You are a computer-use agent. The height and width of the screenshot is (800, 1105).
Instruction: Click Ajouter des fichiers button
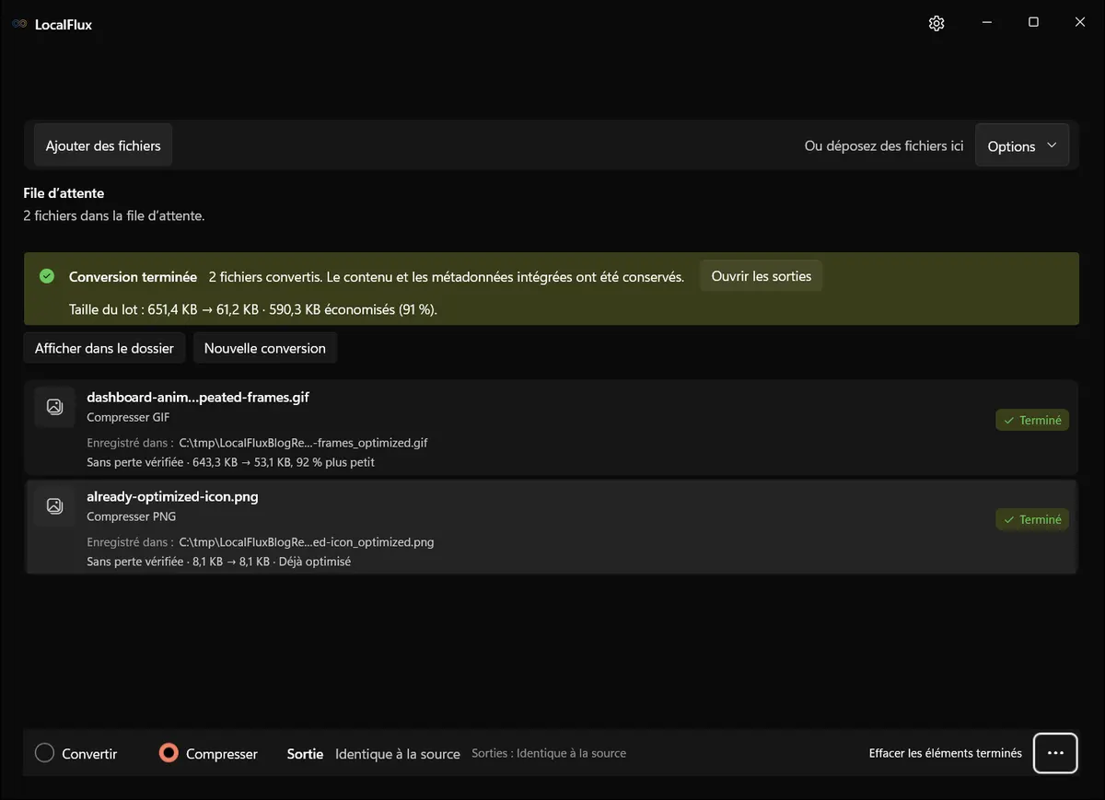click(x=103, y=145)
